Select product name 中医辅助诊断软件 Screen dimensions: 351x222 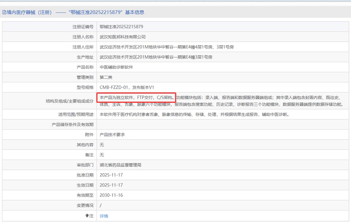pos(116,67)
